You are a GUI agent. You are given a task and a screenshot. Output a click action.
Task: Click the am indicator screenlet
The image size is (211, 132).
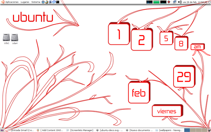point(198,47)
